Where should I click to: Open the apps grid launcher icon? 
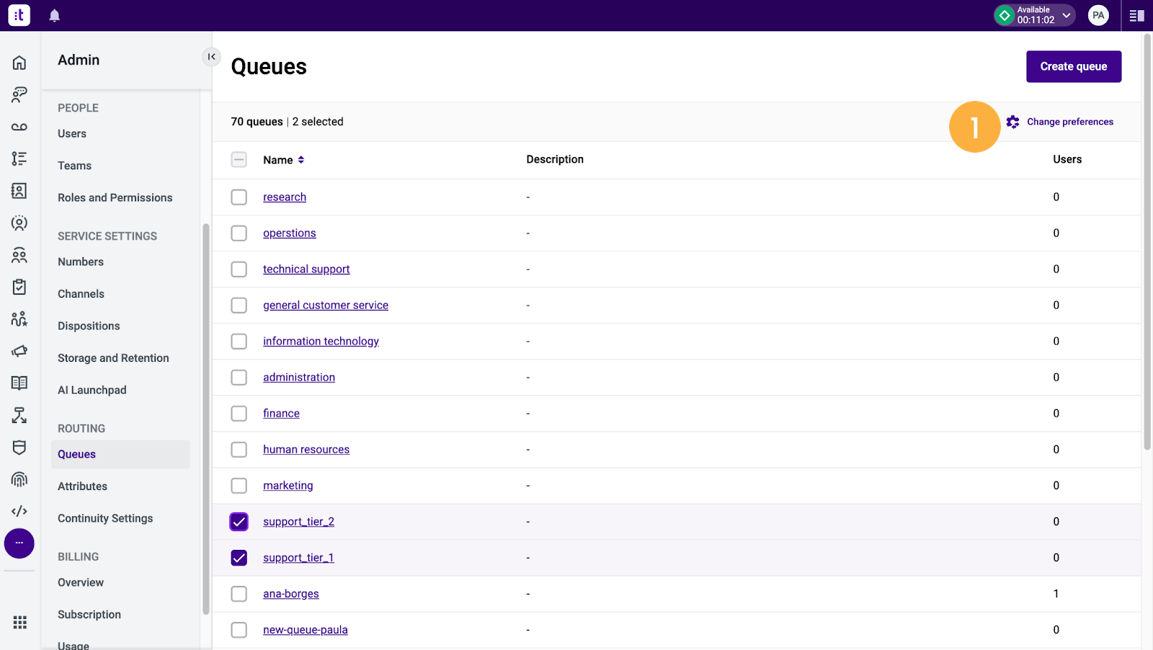point(20,622)
